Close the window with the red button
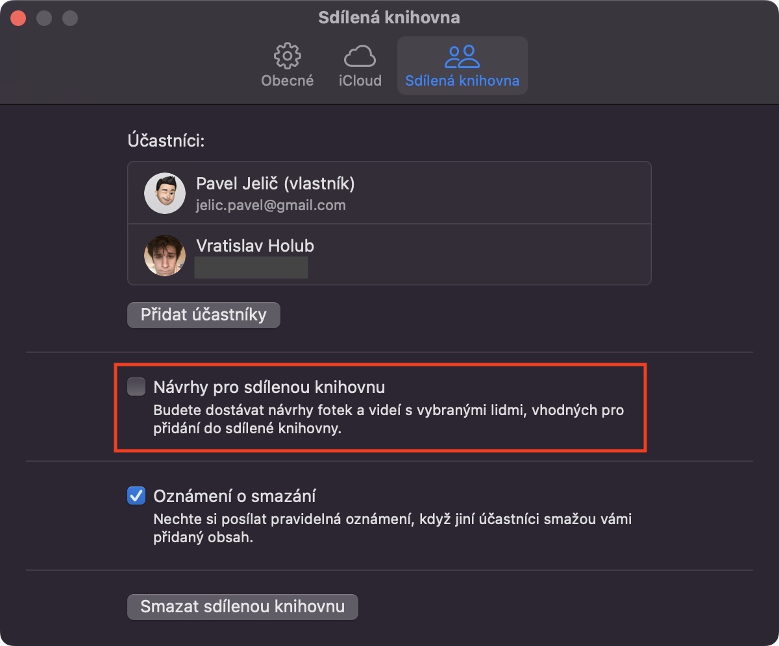Image resolution: width=779 pixels, height=646 pixels. (18, 18)
